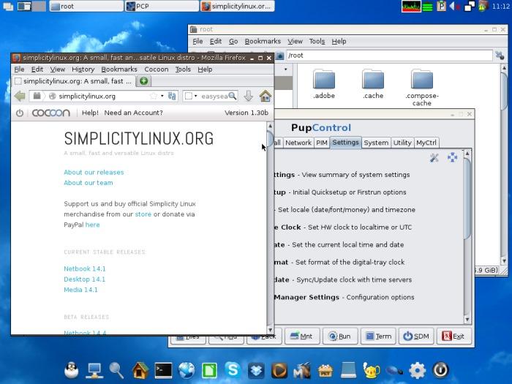Image resolution: width=512 pixels, height=384 pixels.
Task: Click the Exit button in PupControl
Action: point(454,336)
